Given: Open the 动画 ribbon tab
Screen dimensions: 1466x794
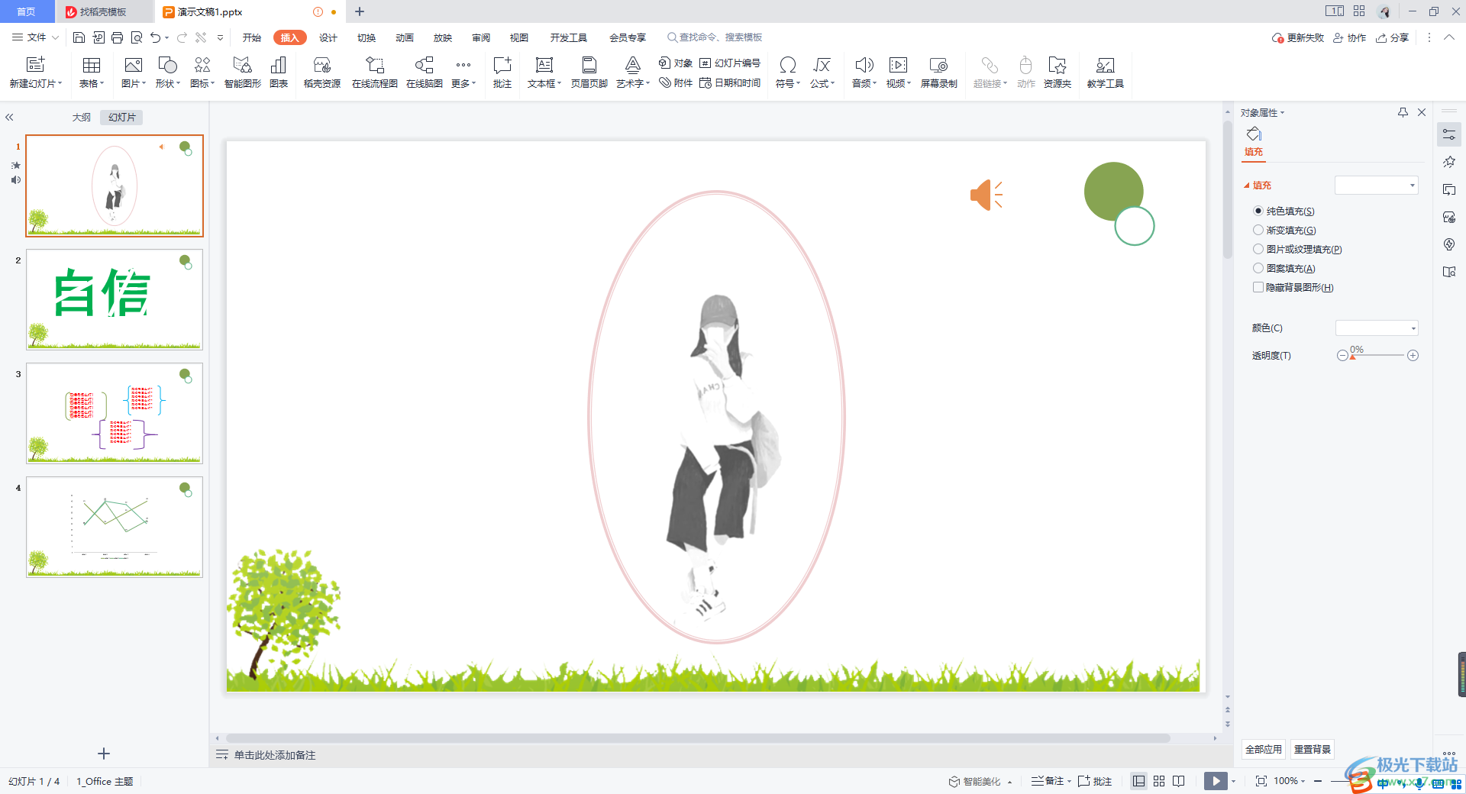Looking at the screenshot, I should 405,37.
